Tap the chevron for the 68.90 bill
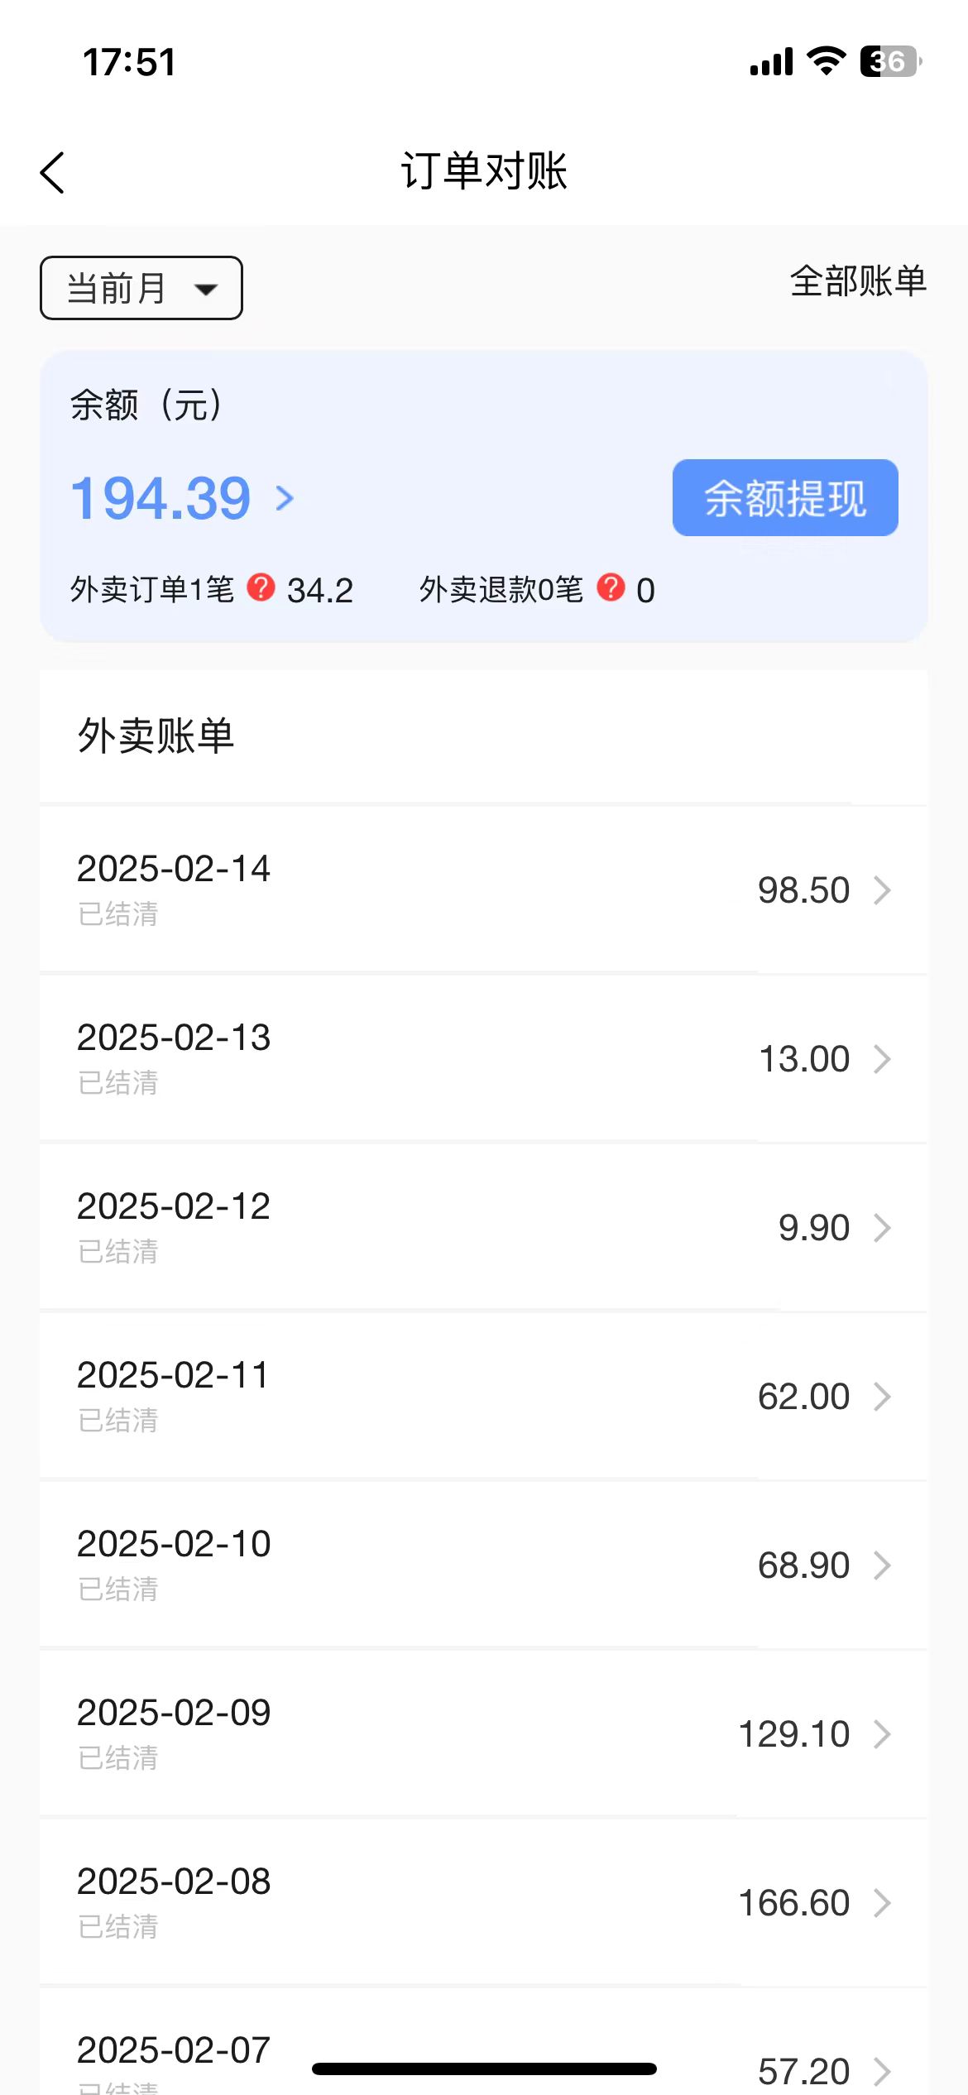This screenshot has height=2095, width=968. (x=883, y=1565)
